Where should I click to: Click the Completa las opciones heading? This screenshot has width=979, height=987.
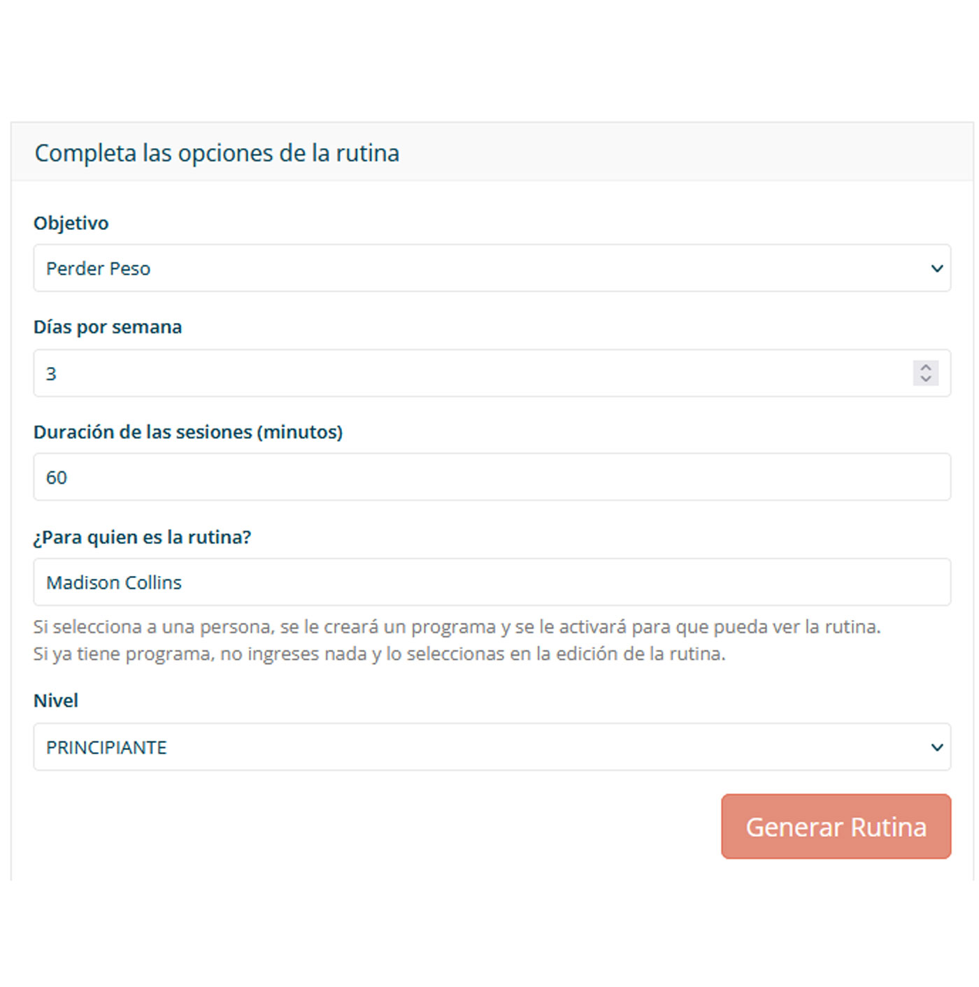[x=217, y=153]
